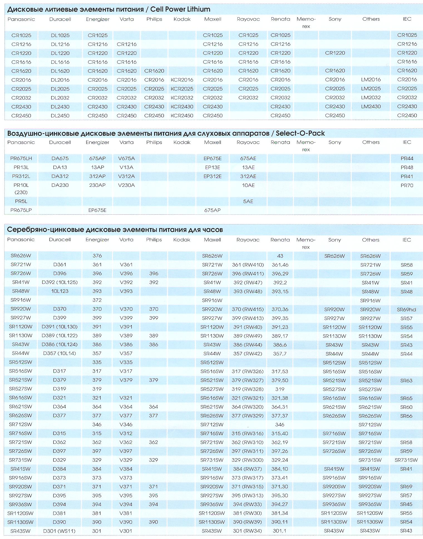Click the D384 Duracell cell
This screenshot has width=423, height=539.
click(60, 469)
